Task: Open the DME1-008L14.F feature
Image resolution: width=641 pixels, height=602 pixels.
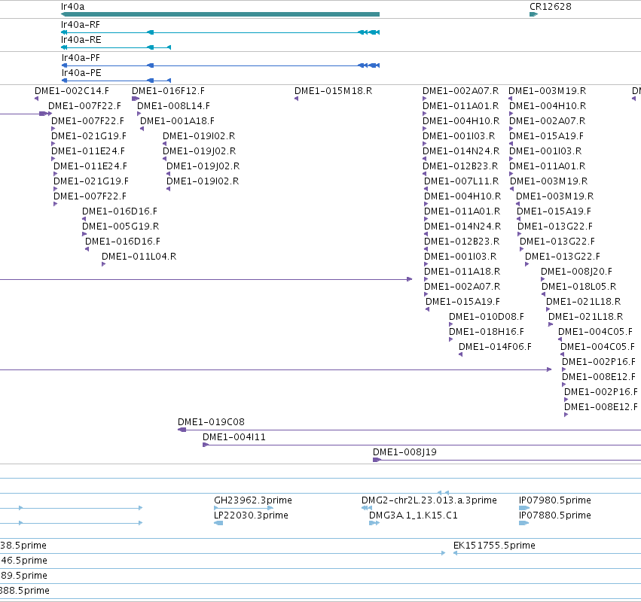Action: (139, 114)
